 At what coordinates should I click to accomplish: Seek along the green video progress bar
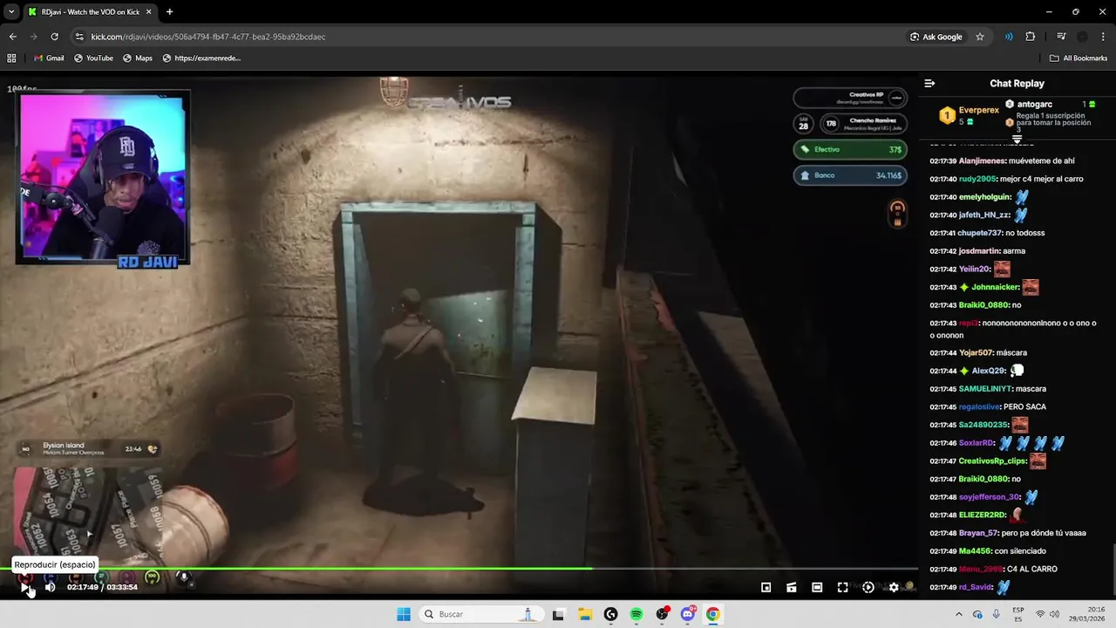(459, 569)
